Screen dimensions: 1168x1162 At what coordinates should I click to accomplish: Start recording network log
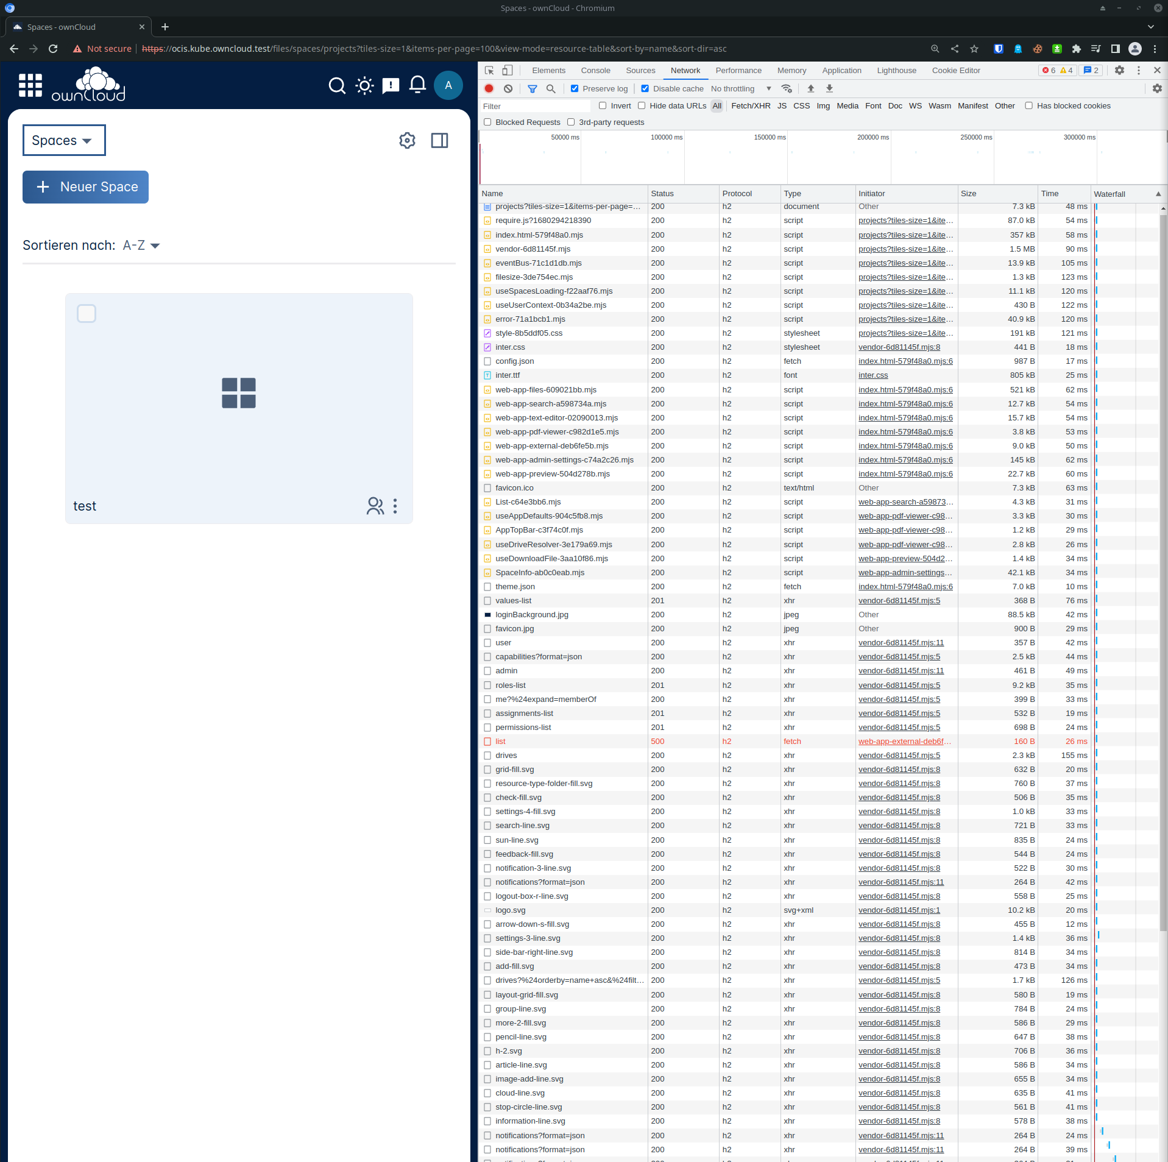click(488, 88)
